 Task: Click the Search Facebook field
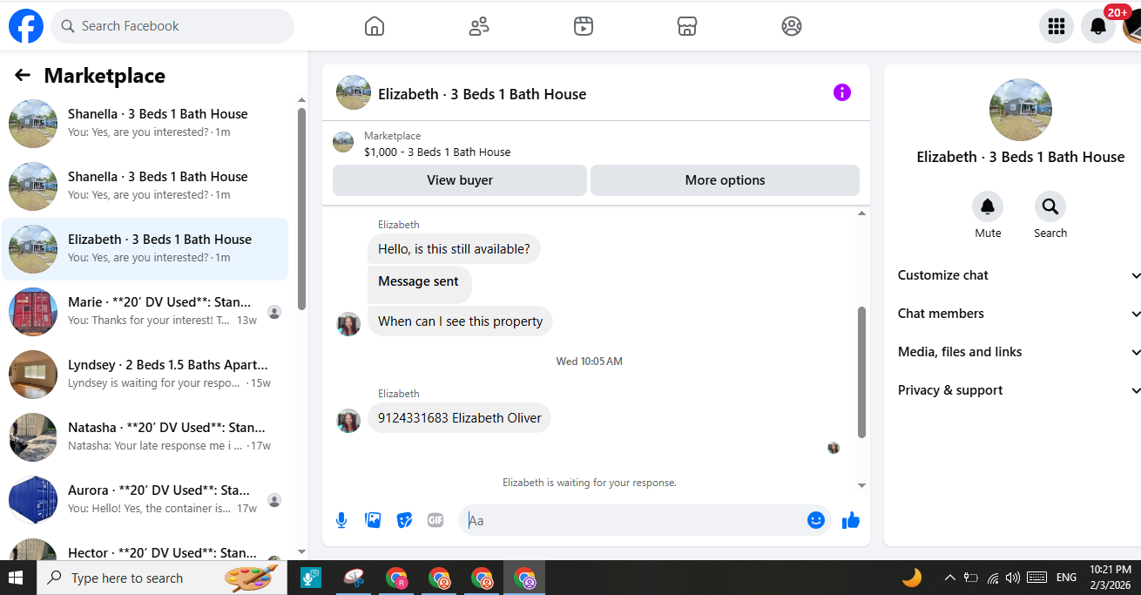tap(172, 26)
